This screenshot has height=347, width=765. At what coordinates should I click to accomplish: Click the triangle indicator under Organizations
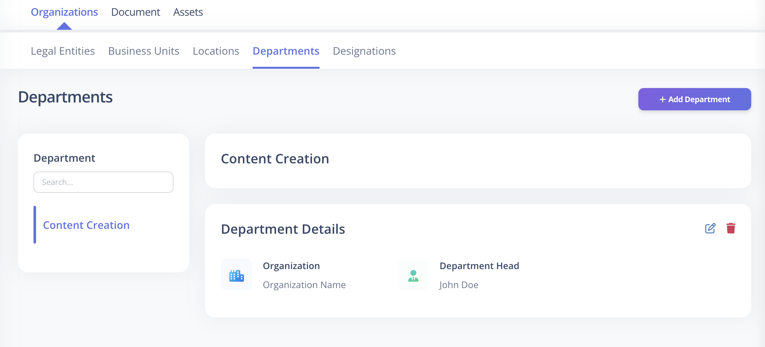(x=64, y=26)
